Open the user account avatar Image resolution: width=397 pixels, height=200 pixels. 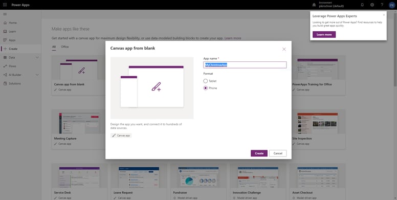coord(392,5)
